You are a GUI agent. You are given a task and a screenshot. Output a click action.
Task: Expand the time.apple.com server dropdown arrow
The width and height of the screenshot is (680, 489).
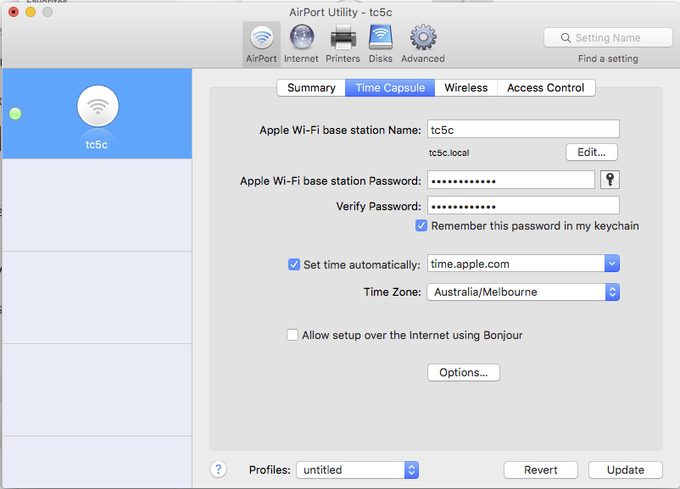[612, 264]
